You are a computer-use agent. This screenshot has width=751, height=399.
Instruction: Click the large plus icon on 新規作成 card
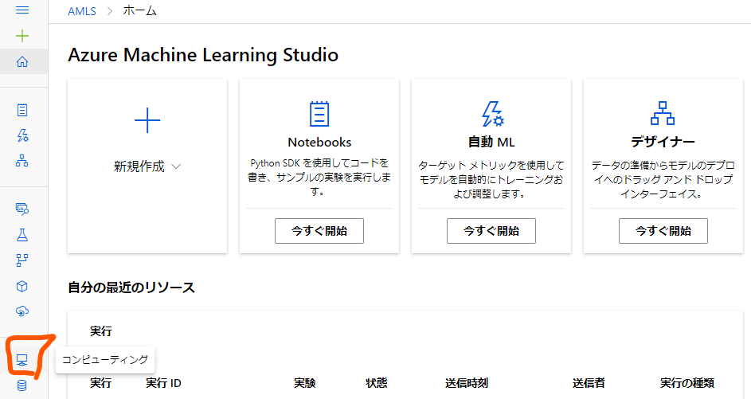click(147, 119)
